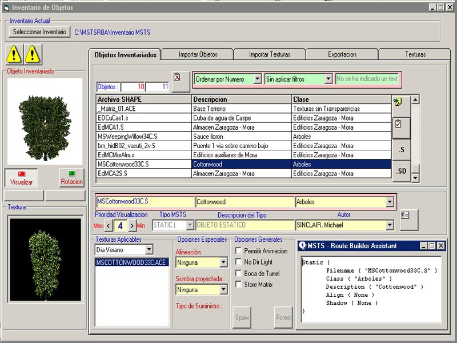Open the Ordenar por Numero dropdown
This screenshot has width=457, height=343.
(x=257, y=79)
